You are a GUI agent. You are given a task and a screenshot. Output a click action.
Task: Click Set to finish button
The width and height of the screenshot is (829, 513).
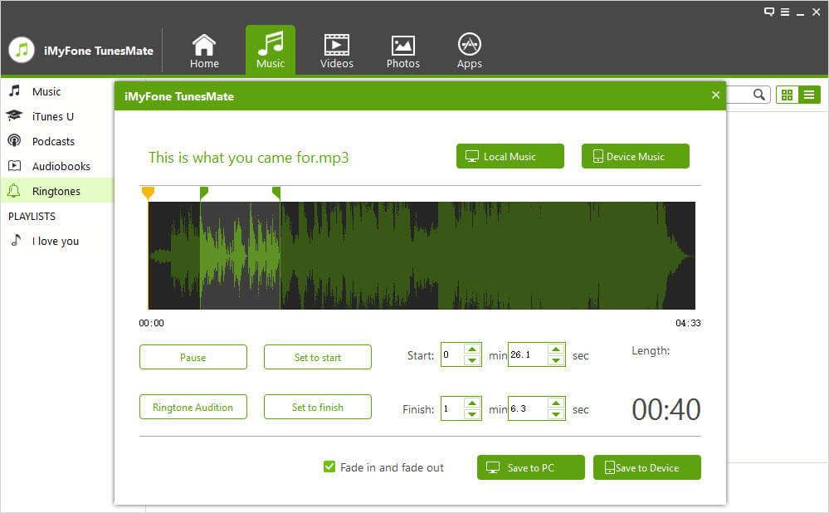[317, 407]
